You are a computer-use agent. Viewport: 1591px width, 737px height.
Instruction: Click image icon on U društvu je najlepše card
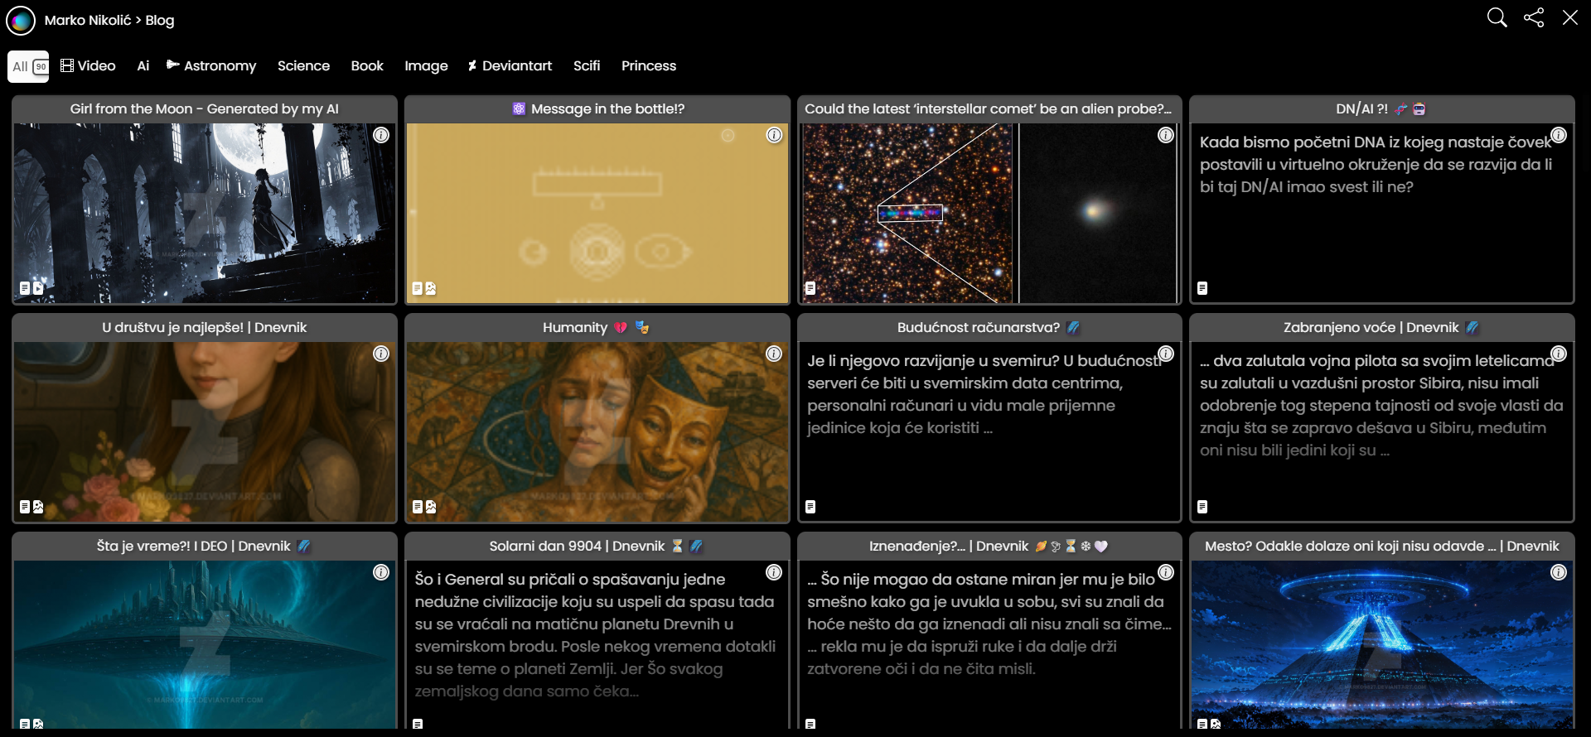coord(38,507)
